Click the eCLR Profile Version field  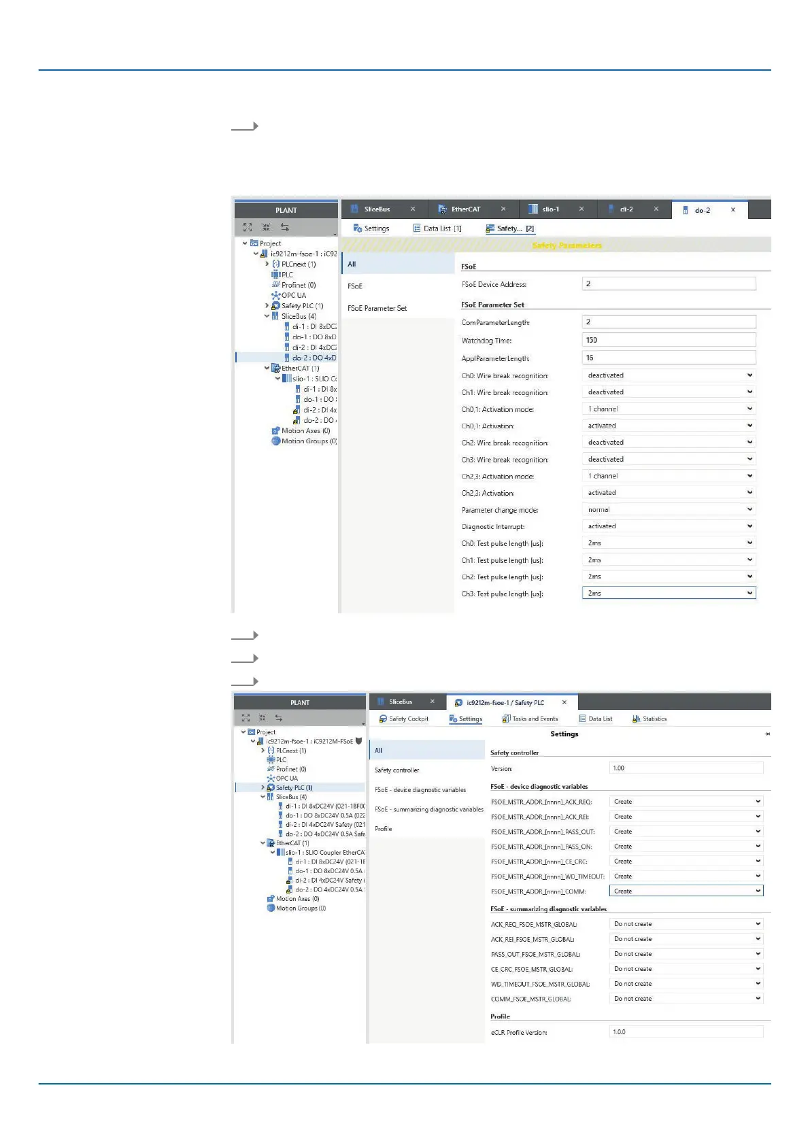[686, 1032]
